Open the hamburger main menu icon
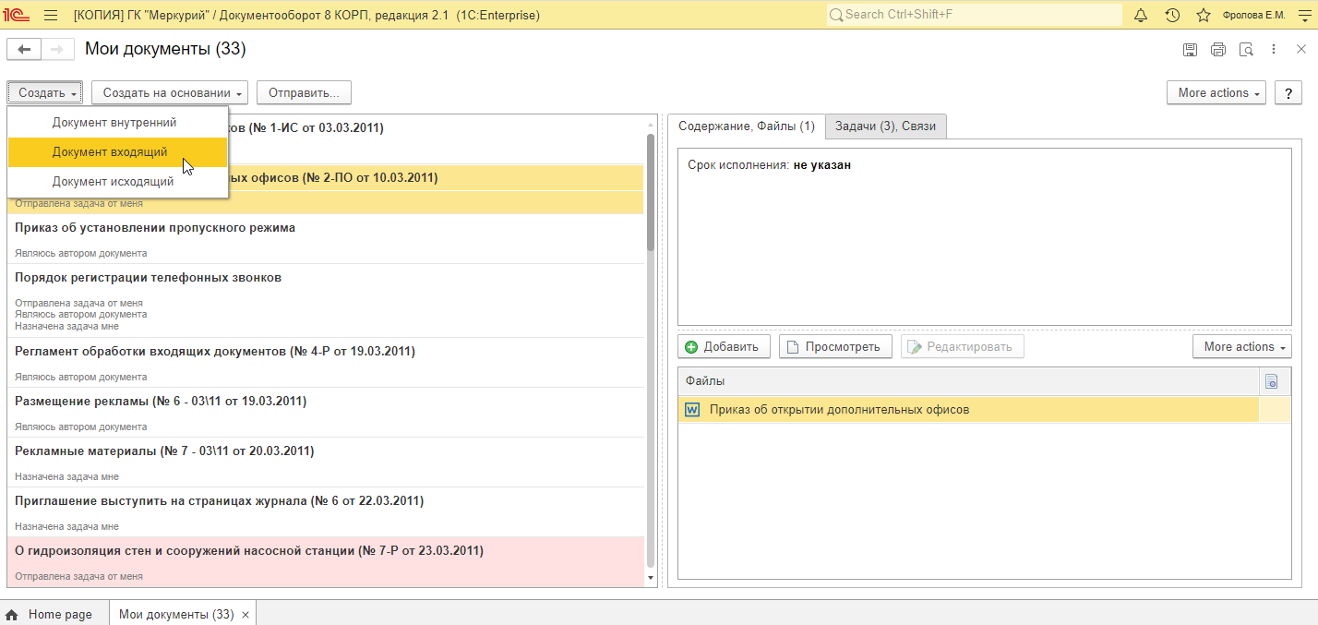This screenshot has height=625, width=1318. point(51,15)
